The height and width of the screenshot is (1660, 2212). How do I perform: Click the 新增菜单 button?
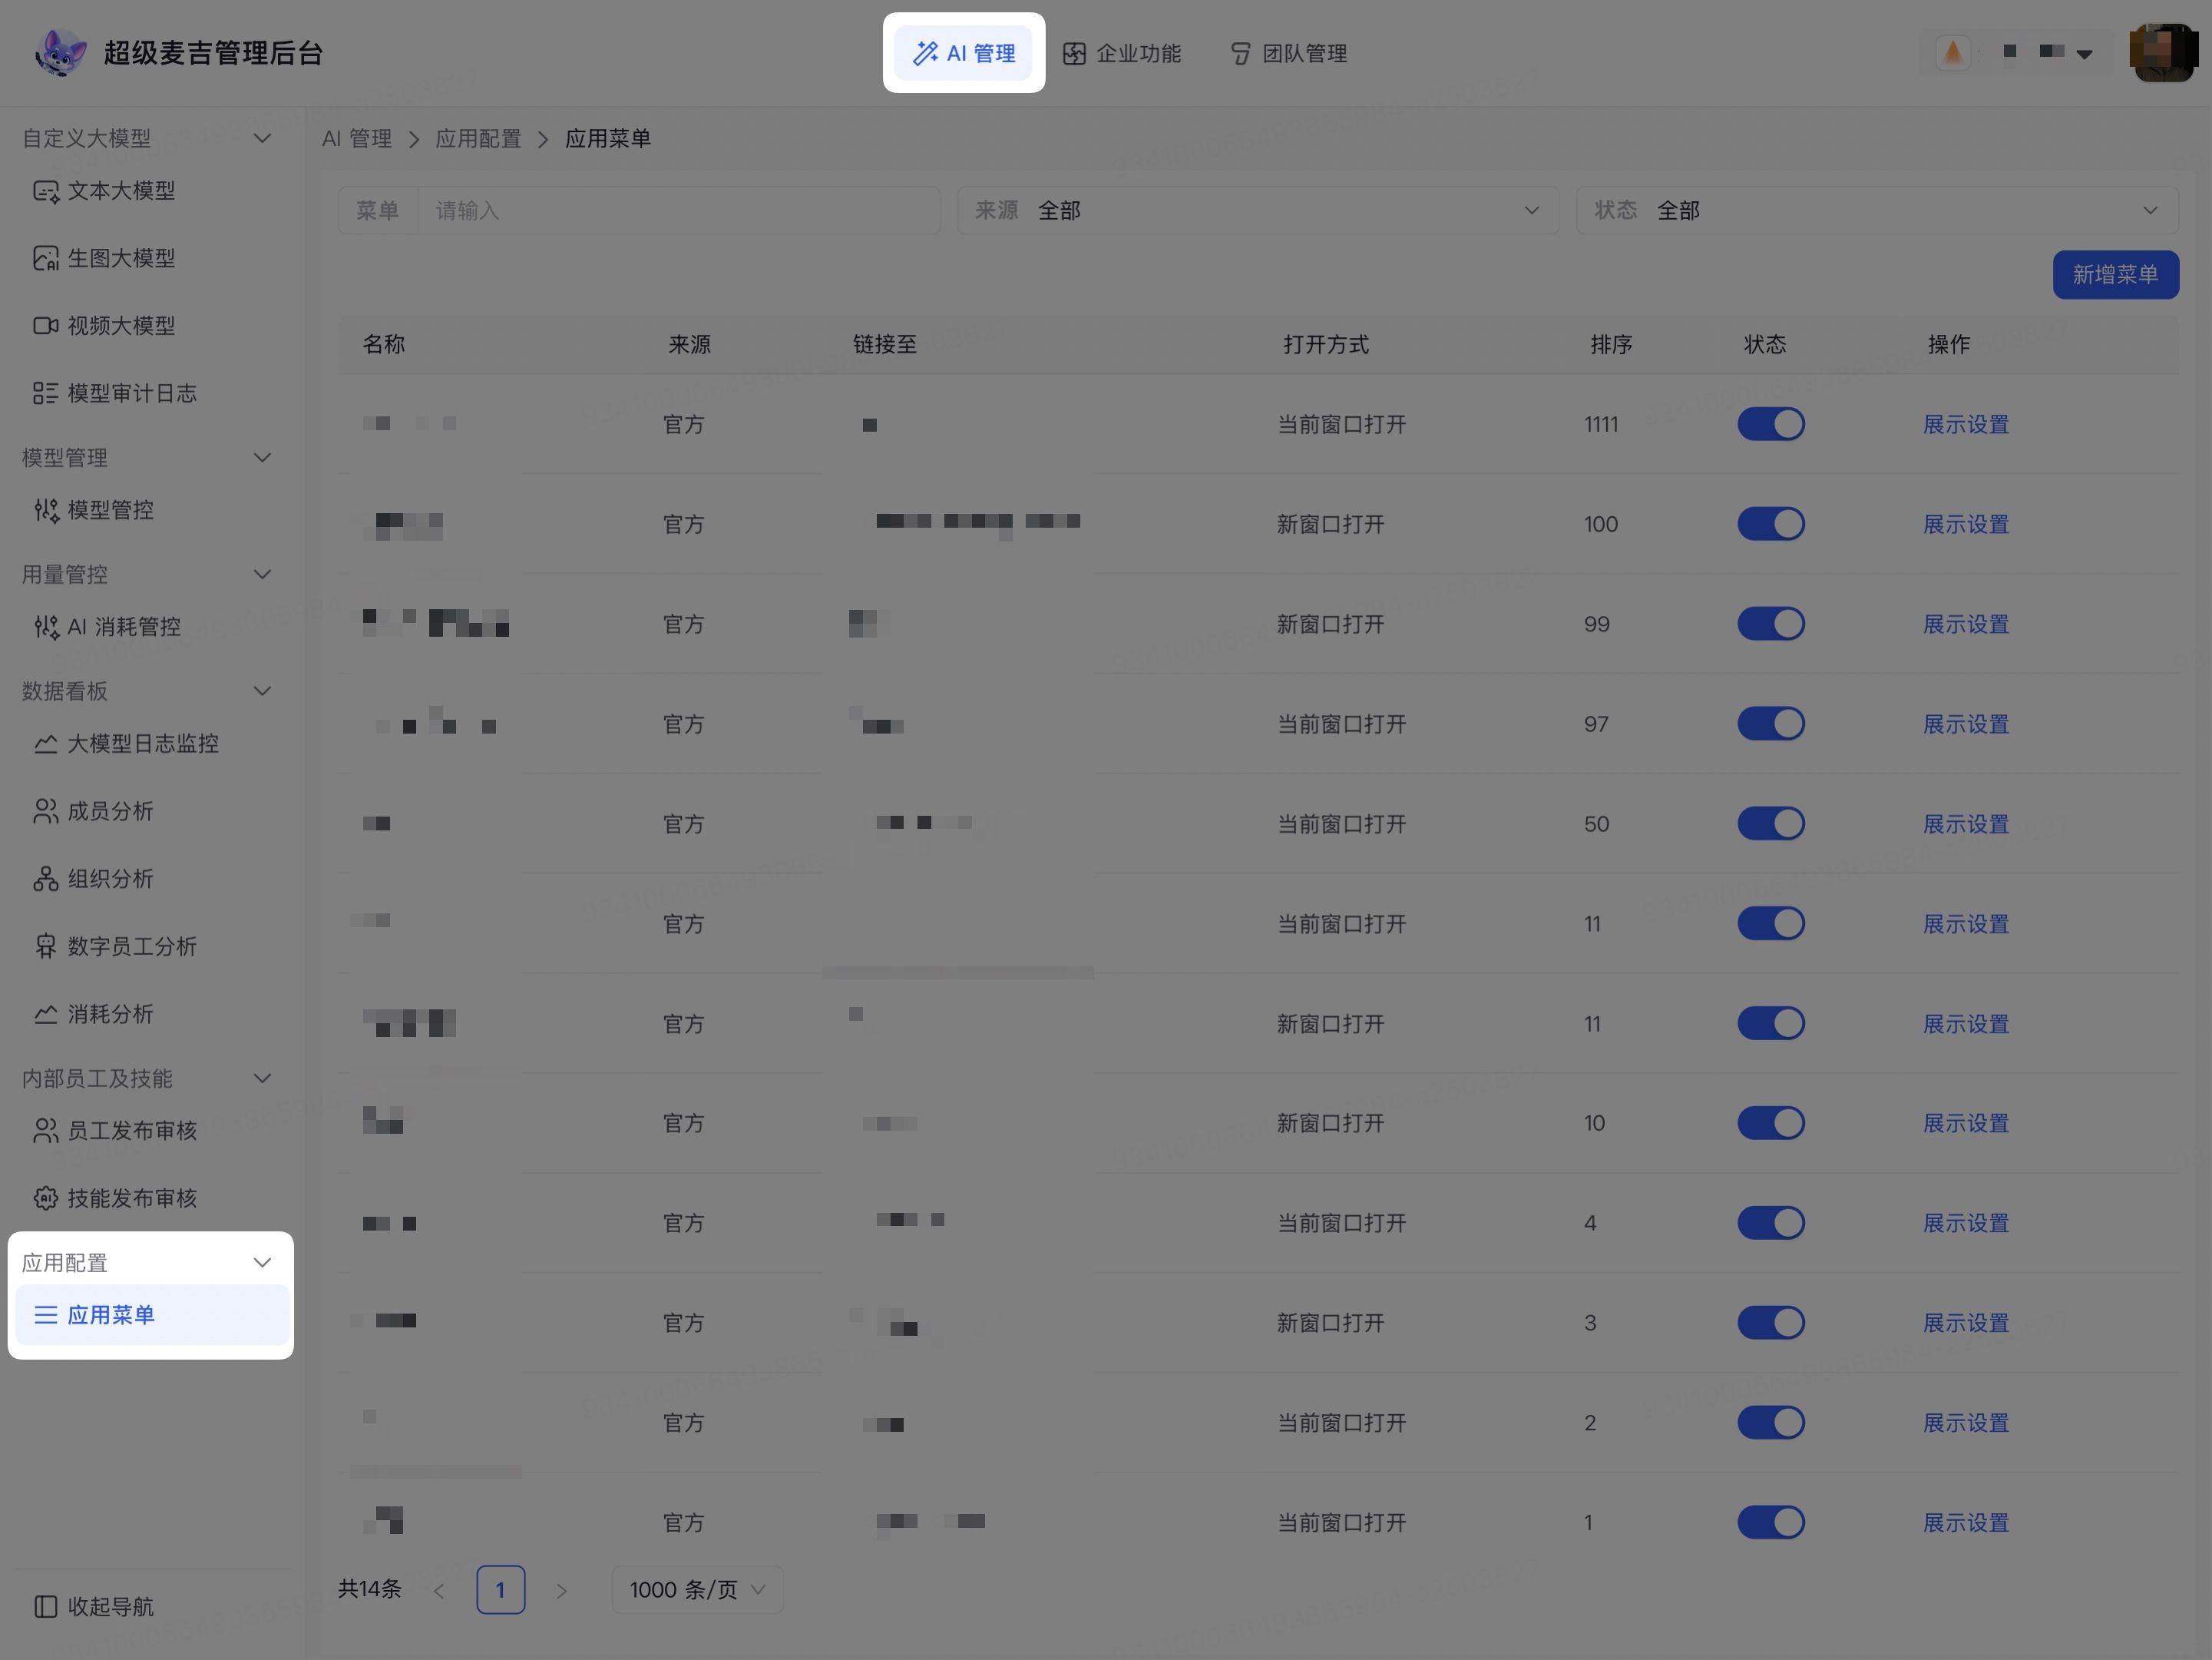(2115, 274)
